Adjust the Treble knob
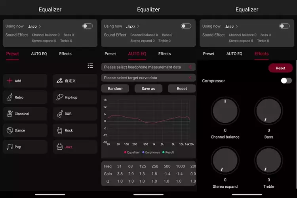 point(268,160)
